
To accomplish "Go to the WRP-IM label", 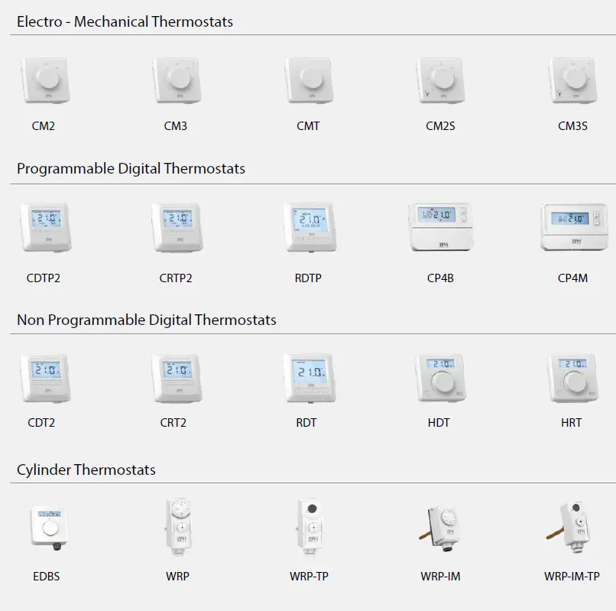I will (x=440, y=577).
